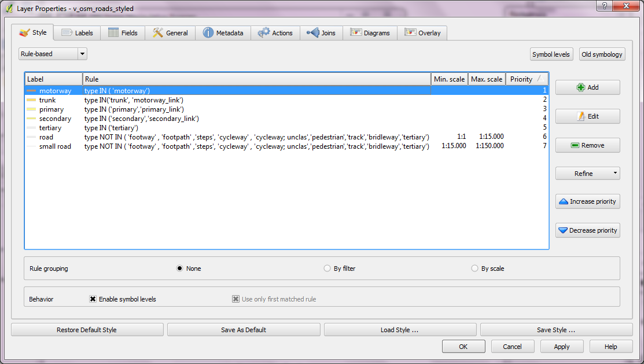The width and height of the screenshot is (644, 364).
Task: Open the Rule-based renderer dropdown
Action: click(x=53, y=54)
